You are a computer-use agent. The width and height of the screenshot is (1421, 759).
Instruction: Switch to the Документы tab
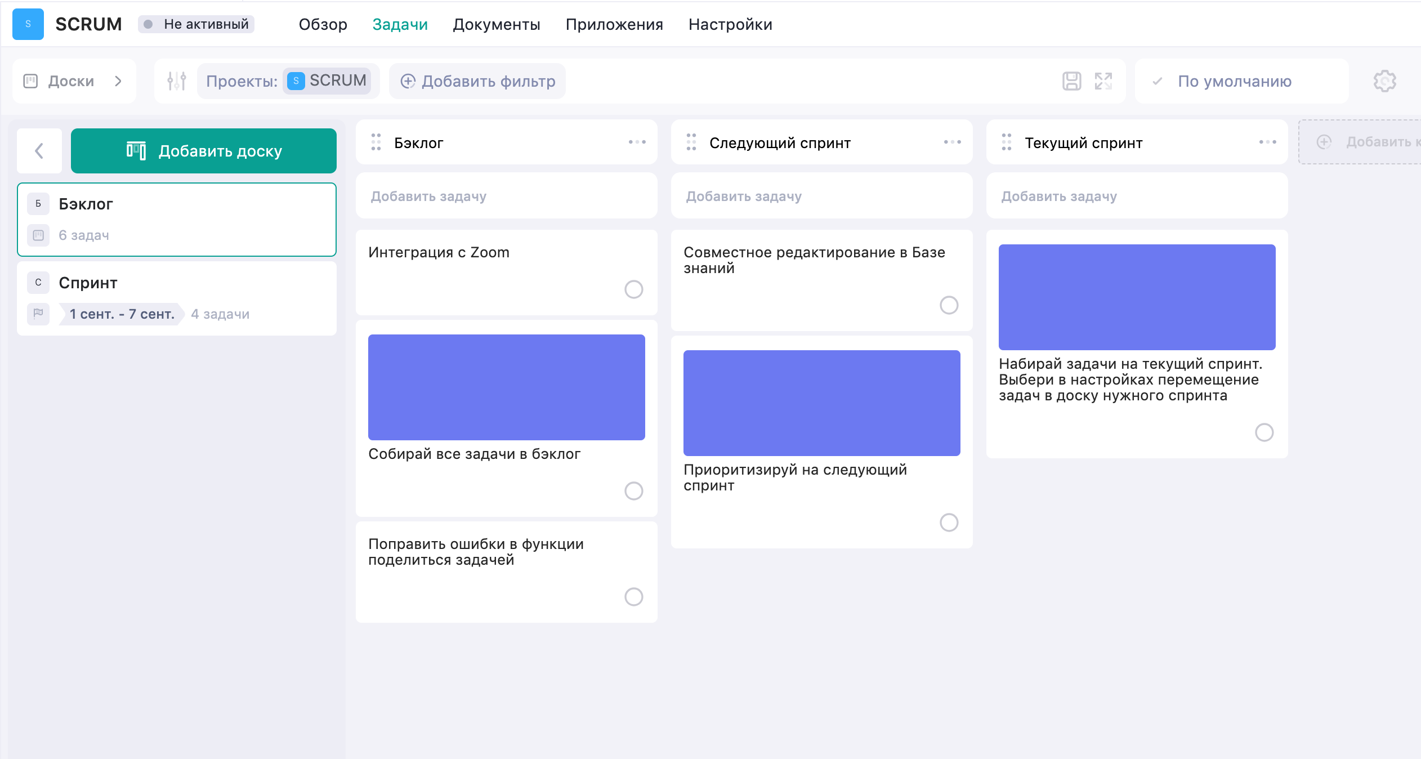tap(497, 24)
